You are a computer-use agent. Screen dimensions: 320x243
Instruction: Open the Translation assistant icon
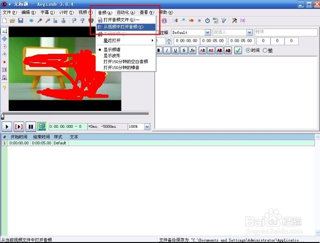tap(216, 21)
